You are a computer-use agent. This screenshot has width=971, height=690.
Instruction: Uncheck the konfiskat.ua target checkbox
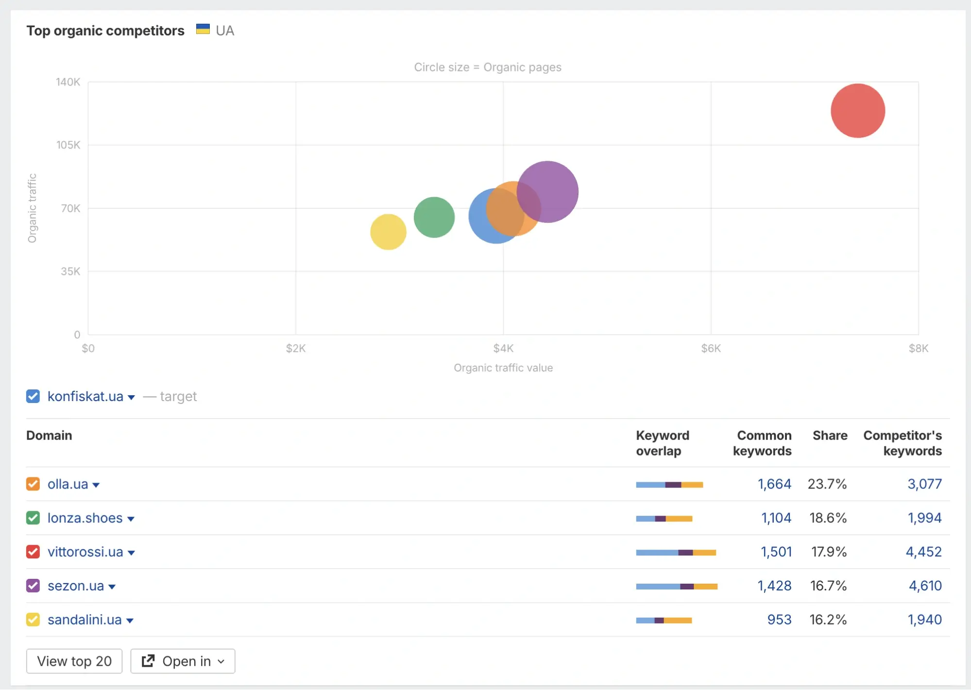33,396
